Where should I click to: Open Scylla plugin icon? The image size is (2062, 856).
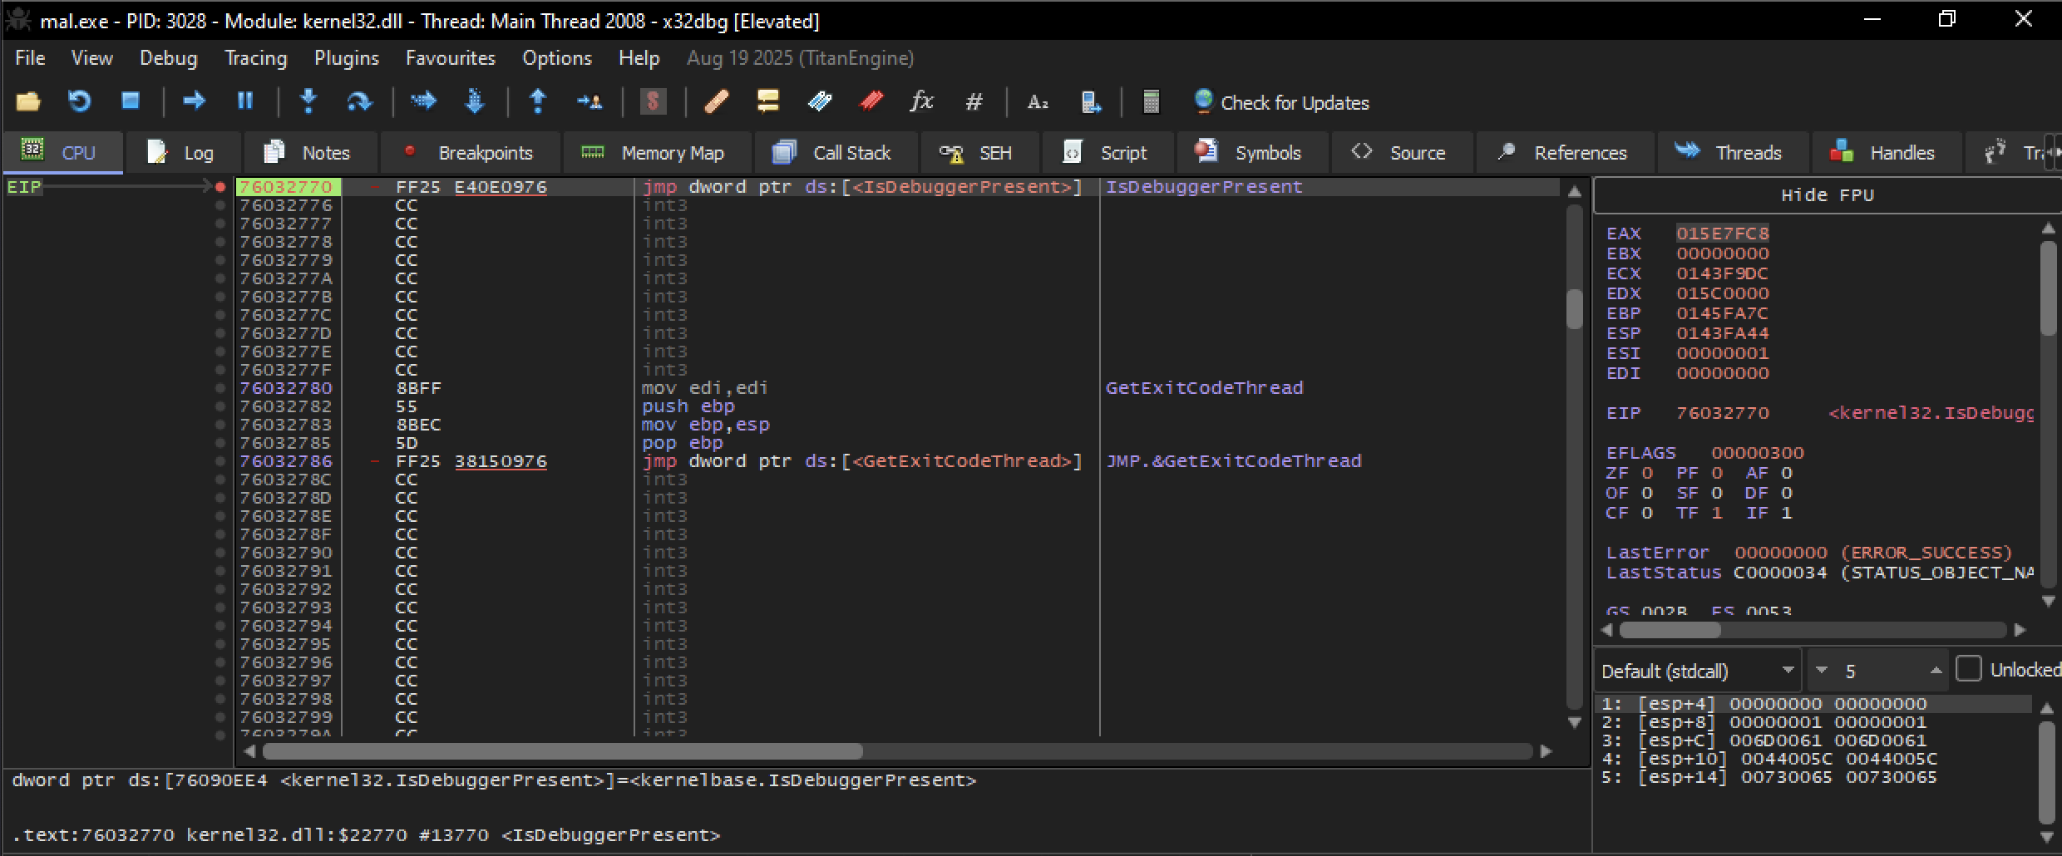(x=654, y=101)
